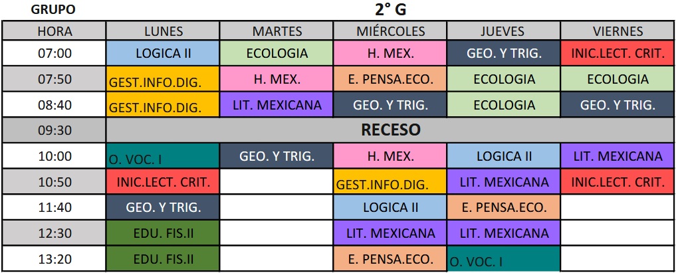Image resolution: width=676 pixels, height=273 pixels.
Task: Click Wednesday's E. PENSA.ECO. cell at 13:20
Action: [x=390, y=258]
